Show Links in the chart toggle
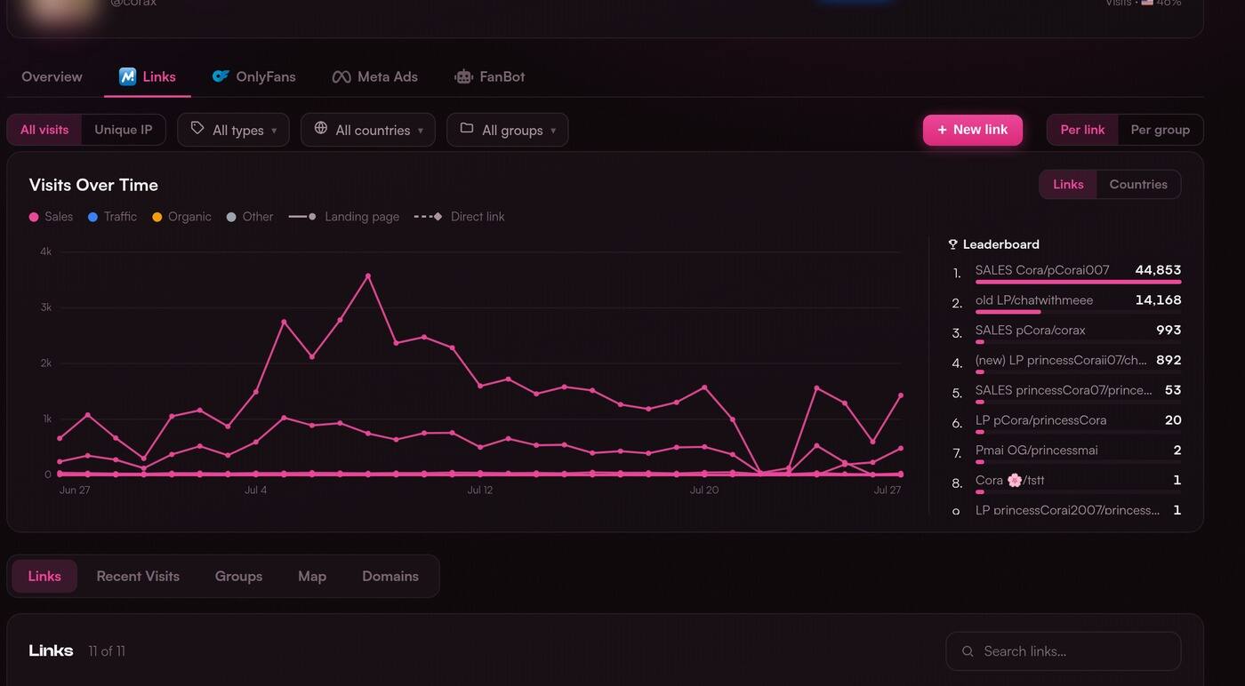Screen dimensions: 1245x686 (x=1068, y=185)
